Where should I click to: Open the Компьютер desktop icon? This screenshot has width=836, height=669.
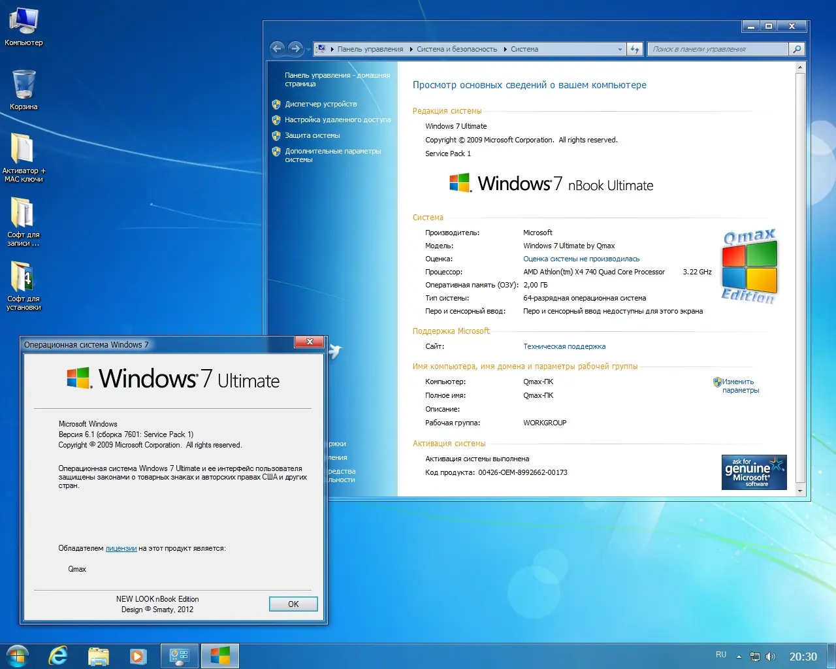coord(24,26)
